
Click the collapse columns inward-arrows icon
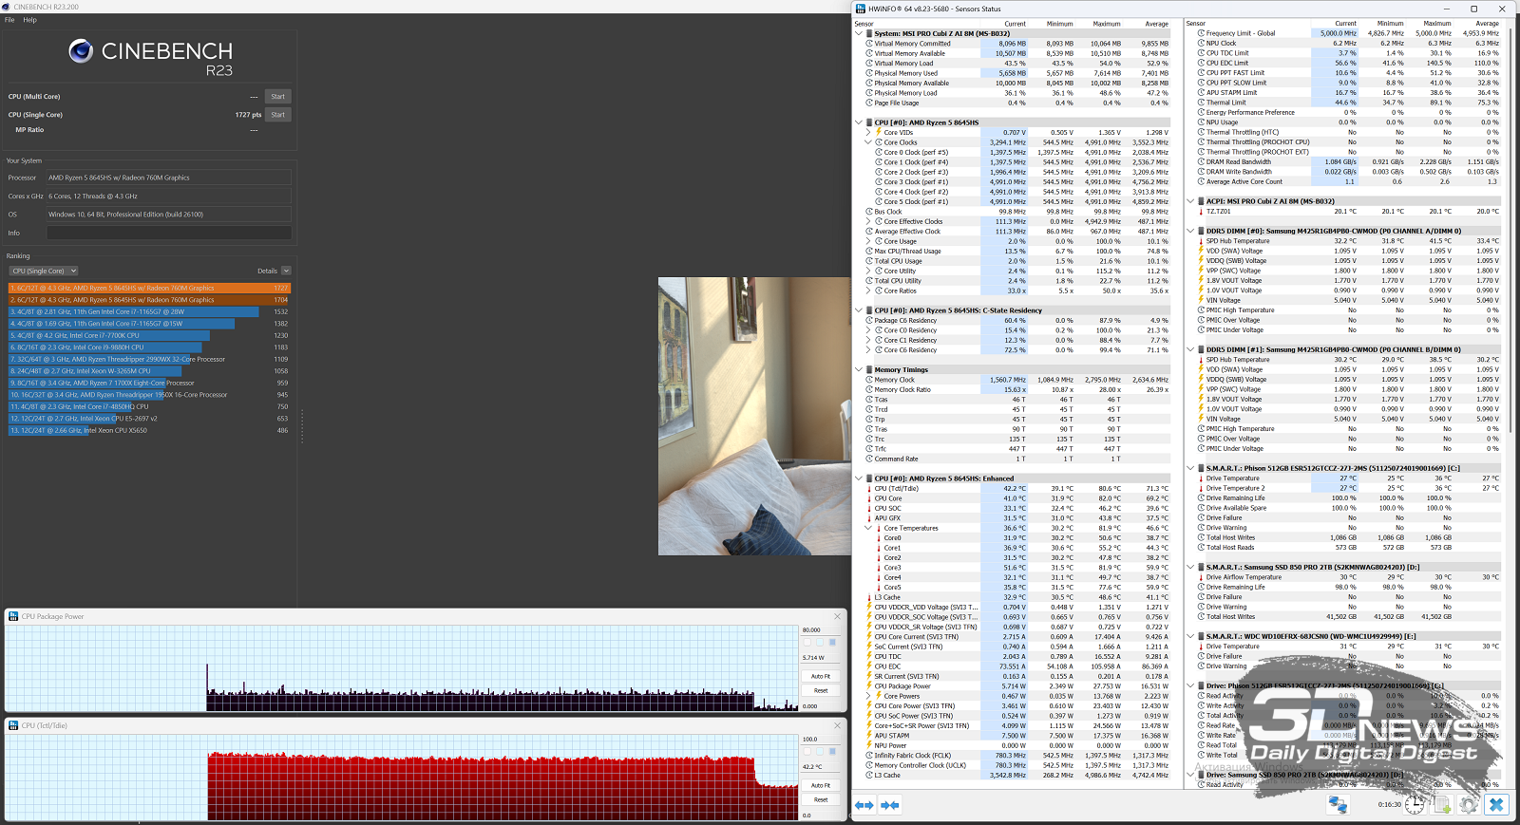[890, 805]
